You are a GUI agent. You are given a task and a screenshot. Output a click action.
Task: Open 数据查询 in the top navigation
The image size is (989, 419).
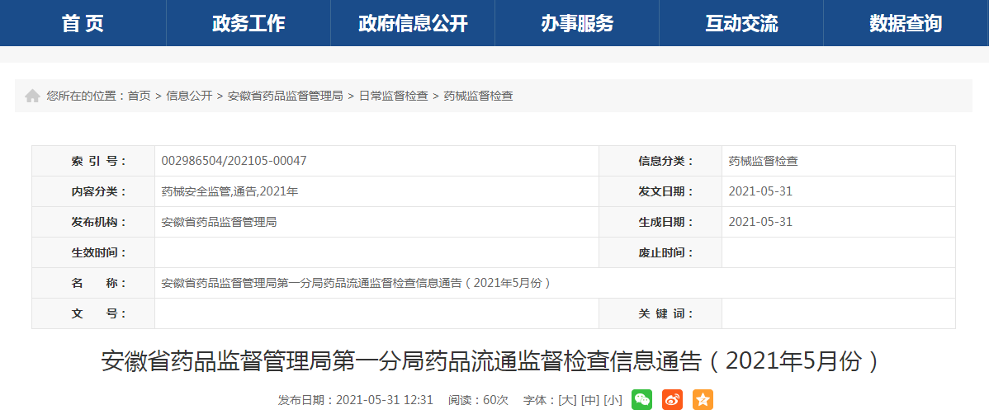coord(906,23)
